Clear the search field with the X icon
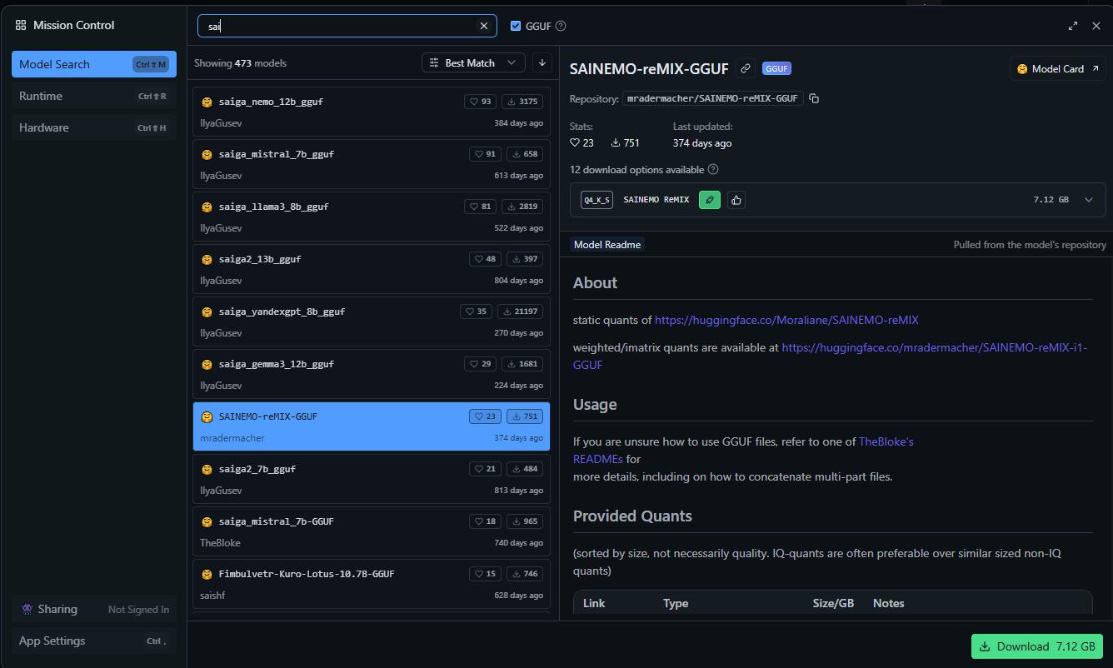Screen dimensions: 1113x668 coord(484,26)
